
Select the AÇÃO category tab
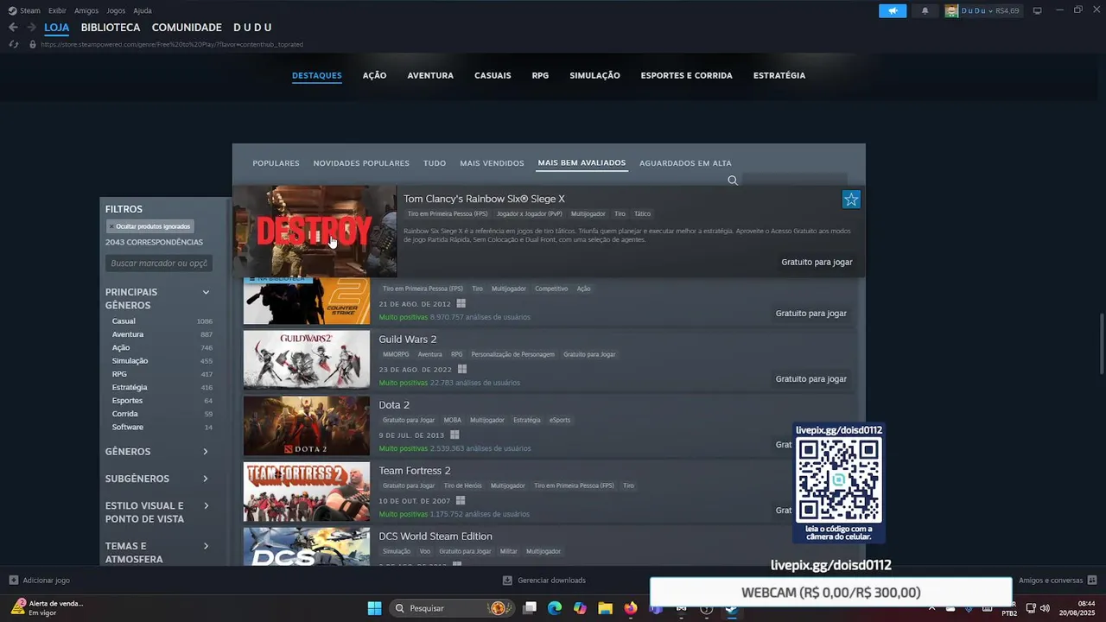coord(374,75)
